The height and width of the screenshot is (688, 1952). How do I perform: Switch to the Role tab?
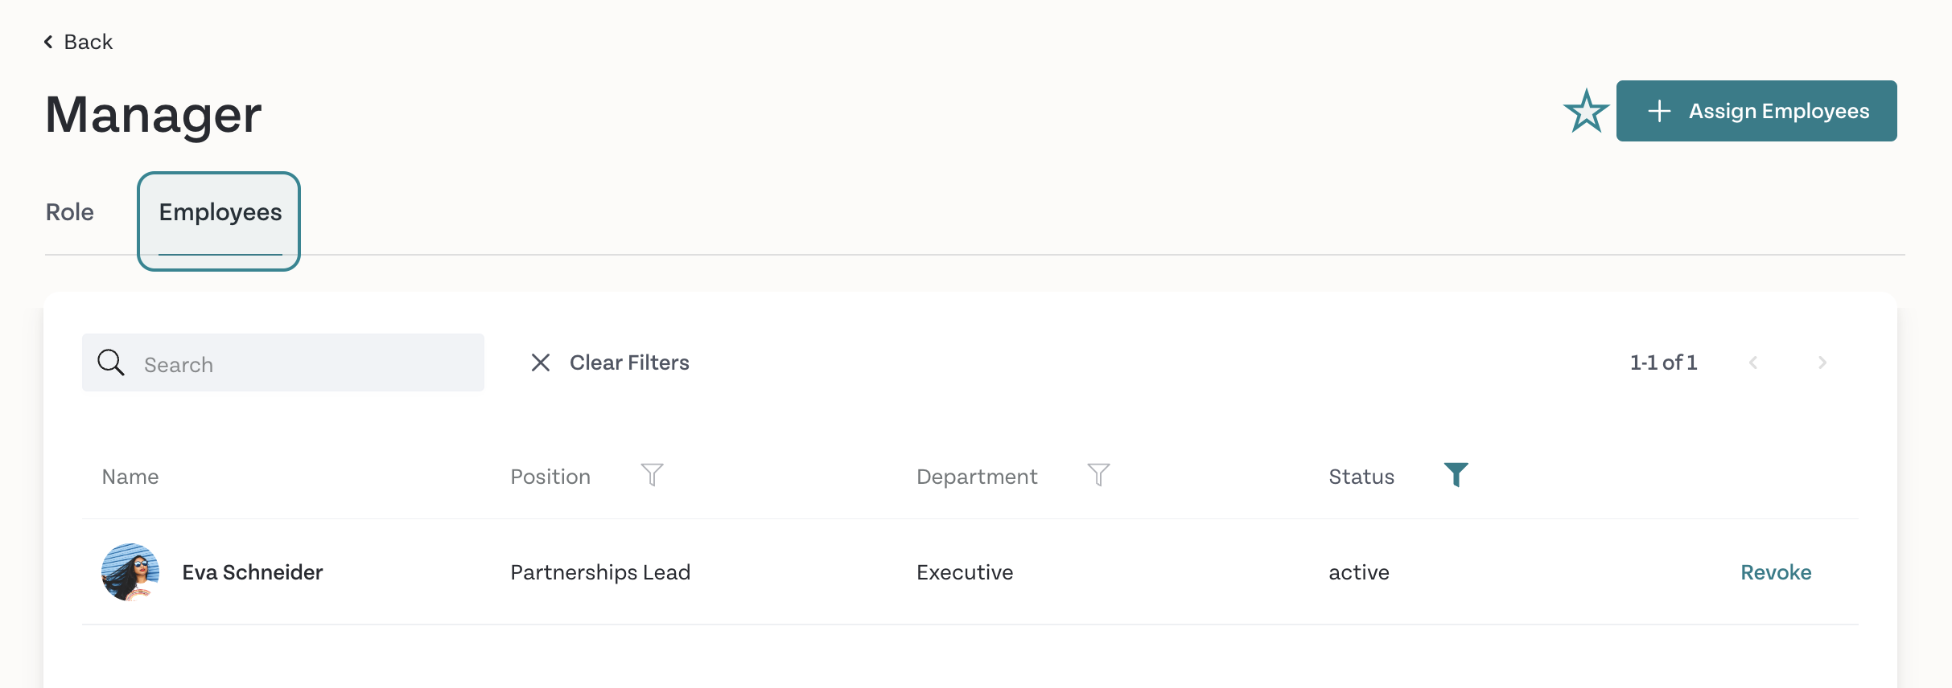[70, 212]
